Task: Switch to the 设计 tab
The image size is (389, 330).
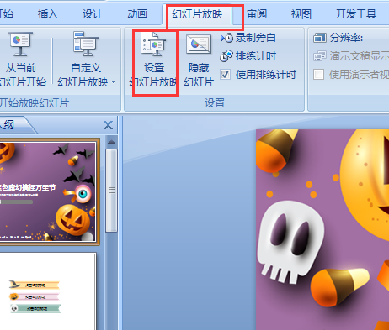Action: [93, 13]
